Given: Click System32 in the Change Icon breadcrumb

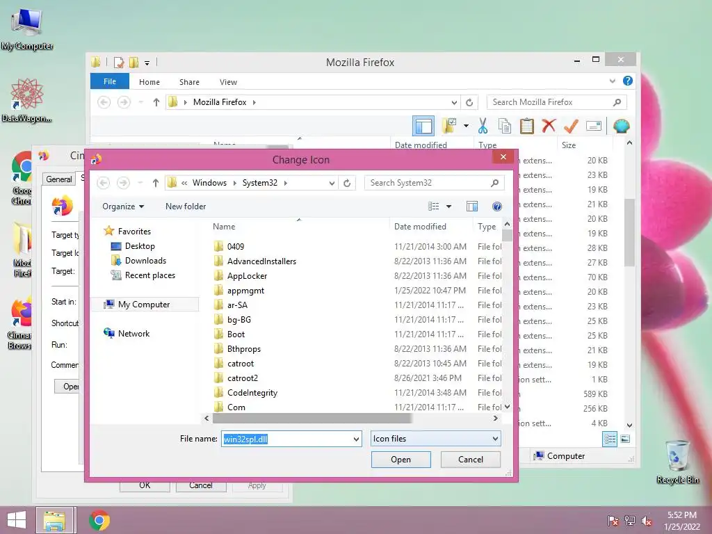Looking at the screenshot, I should click(260, 183).
